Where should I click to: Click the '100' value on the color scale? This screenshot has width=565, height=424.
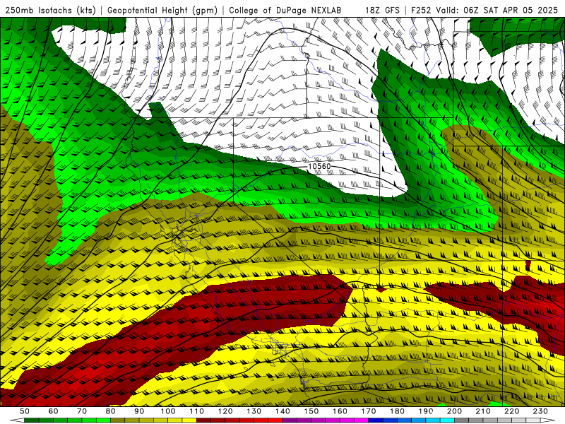(168, 411)
